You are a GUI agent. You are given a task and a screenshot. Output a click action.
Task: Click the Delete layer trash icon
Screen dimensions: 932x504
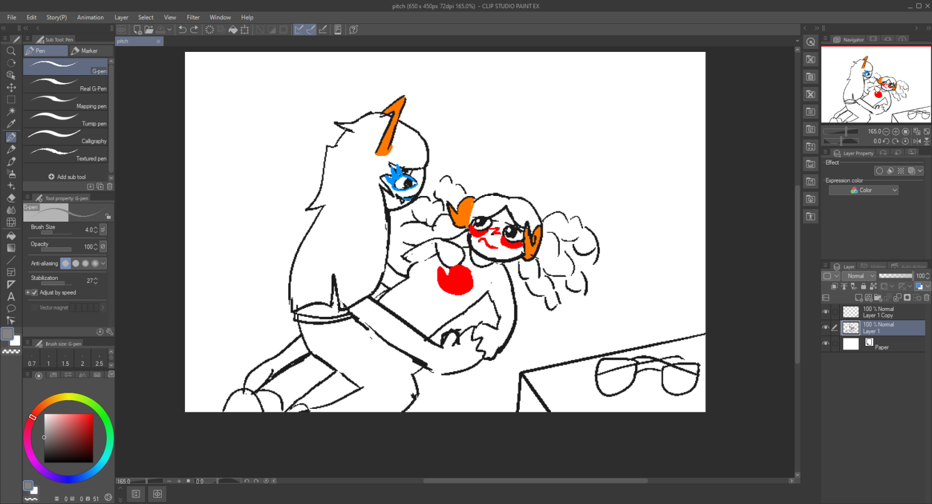926,297
